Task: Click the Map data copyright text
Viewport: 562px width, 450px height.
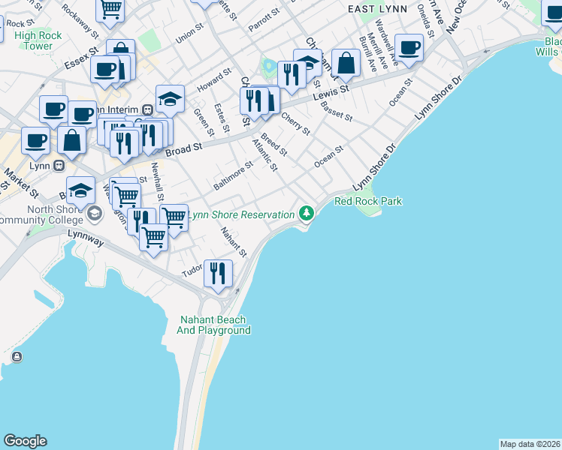Action: point(530,444)
